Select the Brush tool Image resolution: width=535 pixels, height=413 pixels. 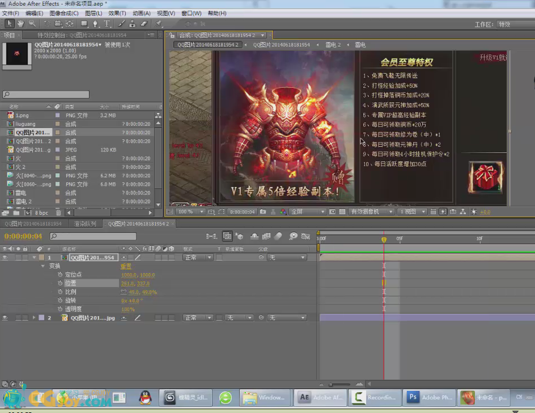point(121,24)
